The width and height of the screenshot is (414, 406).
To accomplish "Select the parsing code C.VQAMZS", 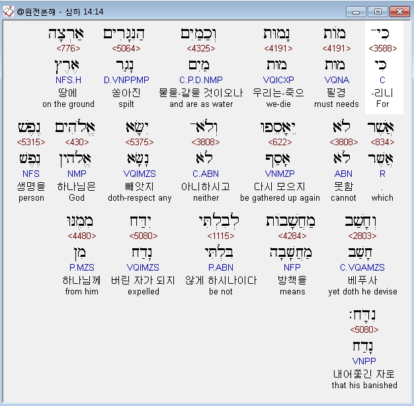I will [362, 267].
